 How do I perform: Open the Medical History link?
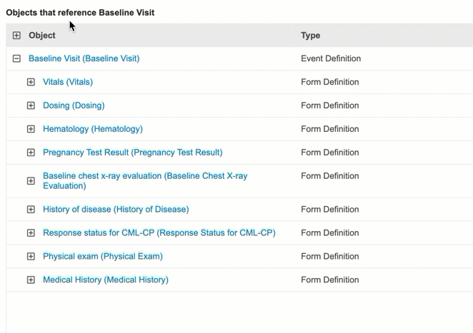point(106,280)
